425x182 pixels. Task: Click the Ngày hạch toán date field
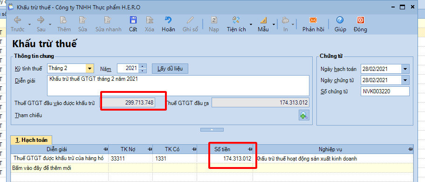pos(381,69)
